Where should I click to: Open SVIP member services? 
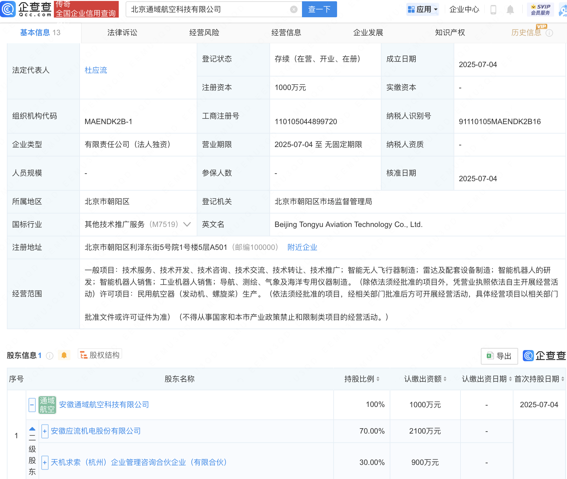point(540,10)
